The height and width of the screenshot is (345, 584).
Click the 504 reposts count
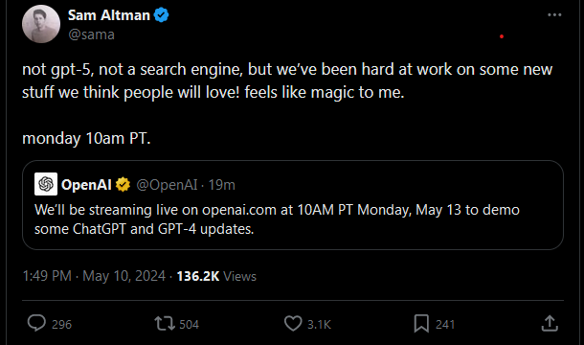point(190,325)
